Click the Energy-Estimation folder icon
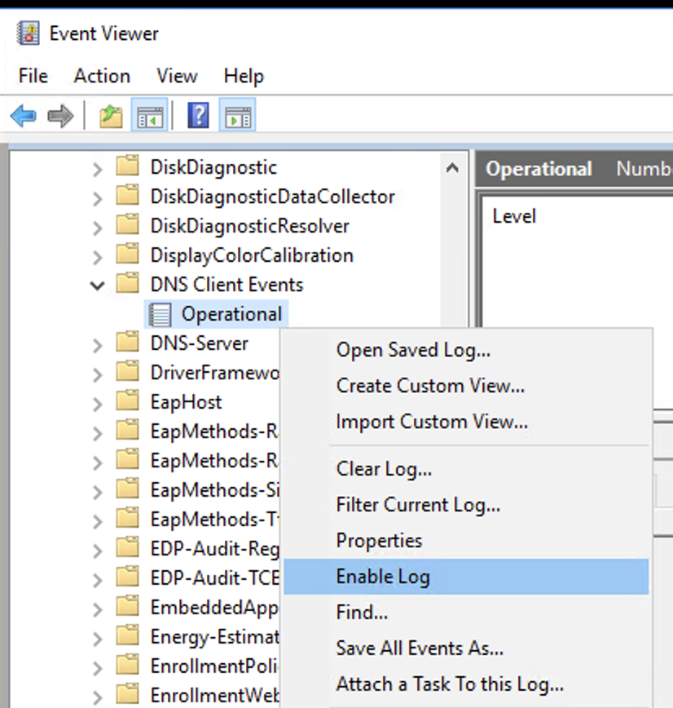This screenshot has width=673, height=708. click(x=127, y=635)
